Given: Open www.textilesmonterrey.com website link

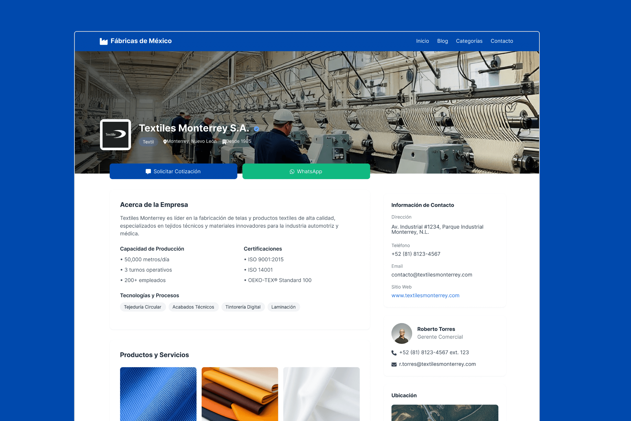Looking at the screenshot, I should 425,295.
